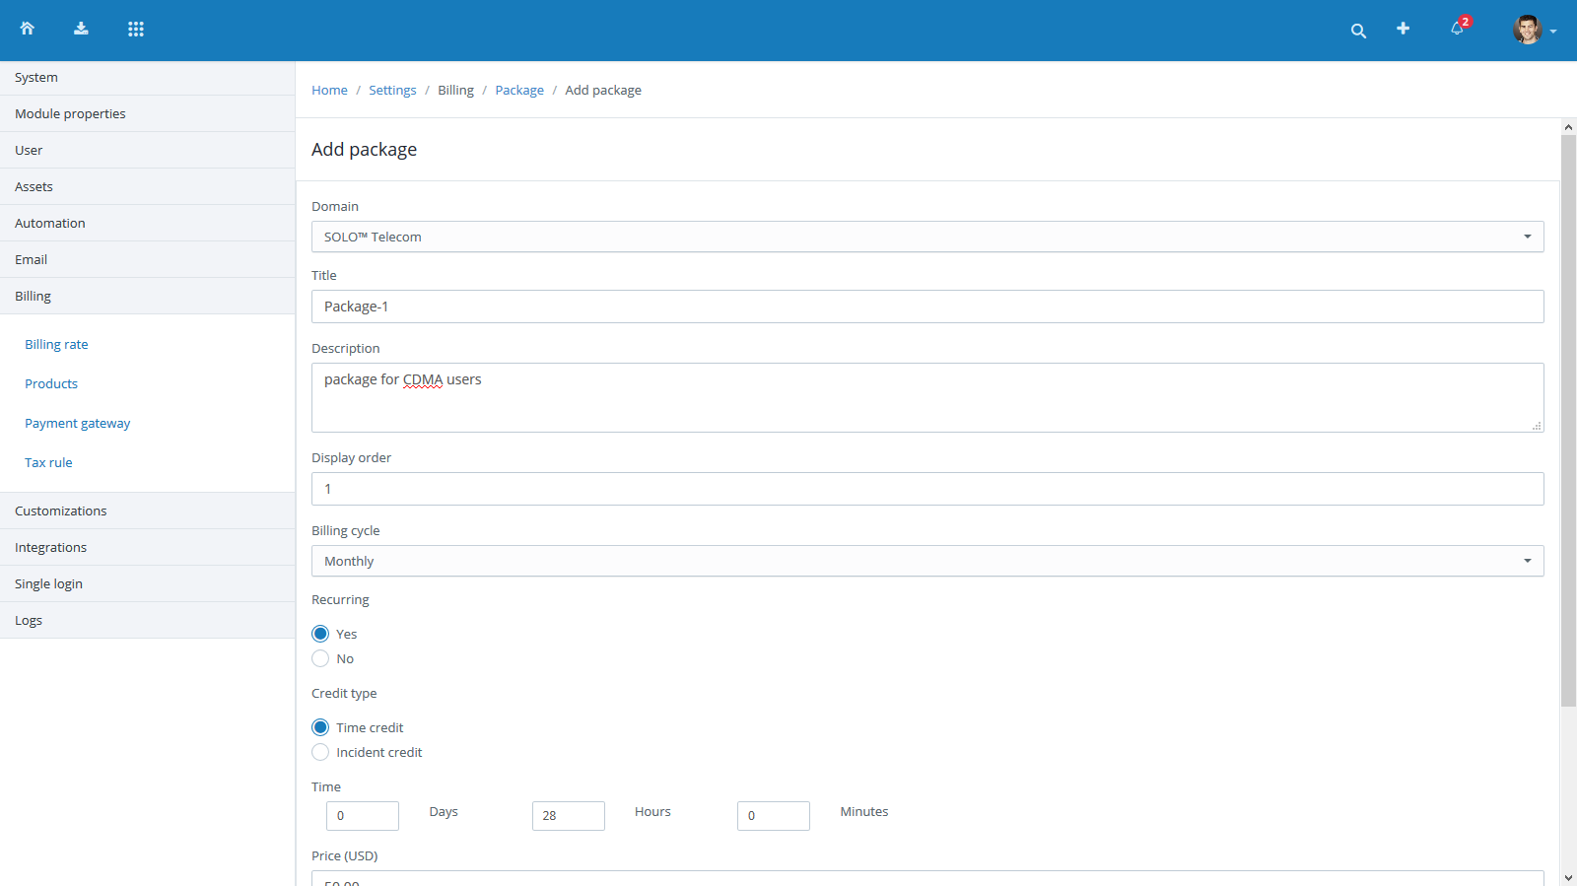This screenshot has width=1577, height=886.
Task: Open the Domain dropdown
Action: click(x=926, y=237)
